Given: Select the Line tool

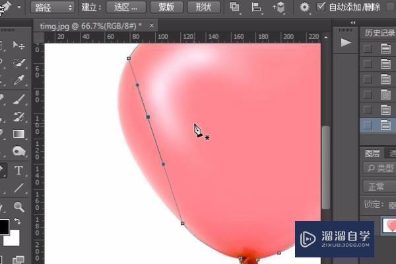Looking at the screenshot, I should tap(18, 188).
